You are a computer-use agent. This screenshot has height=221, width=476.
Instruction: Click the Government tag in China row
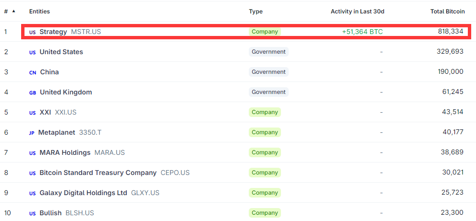[x=269, y=72]
